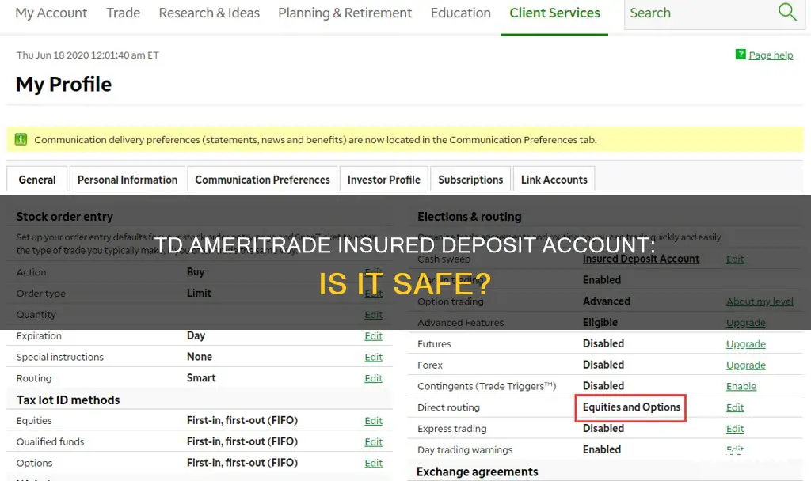Open the Planning & Retirement menu

345,13
